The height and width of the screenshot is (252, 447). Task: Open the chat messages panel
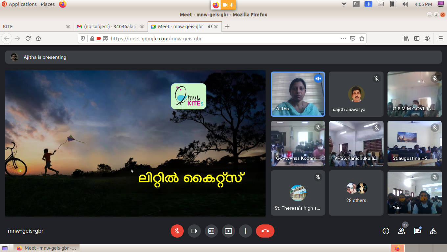click(x=417, y=231)
